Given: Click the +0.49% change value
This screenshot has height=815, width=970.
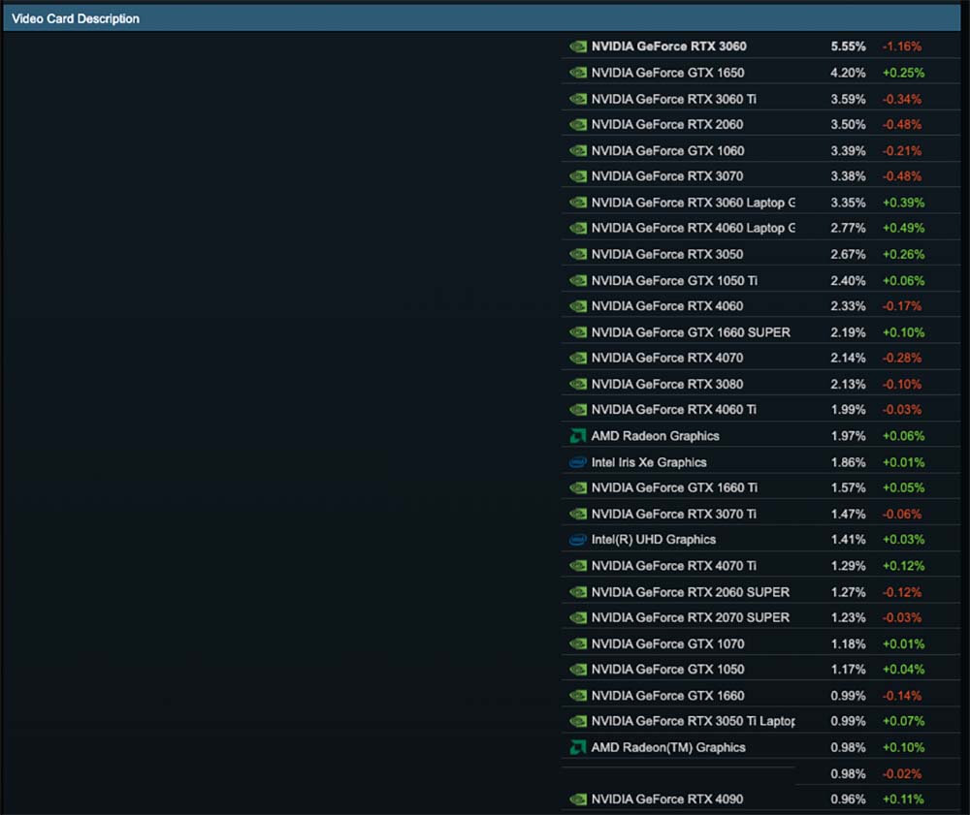Looking at the screenshot, I should [x=903, y=228].
